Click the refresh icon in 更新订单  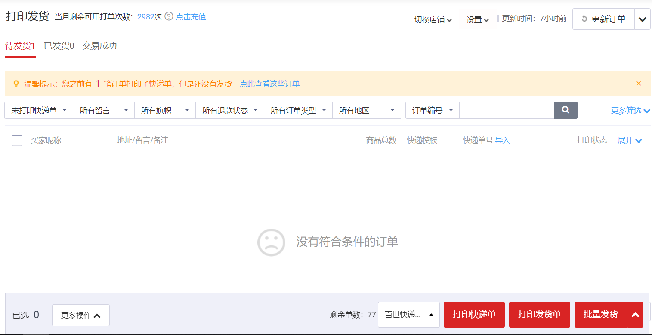click(x=584, y=19)
